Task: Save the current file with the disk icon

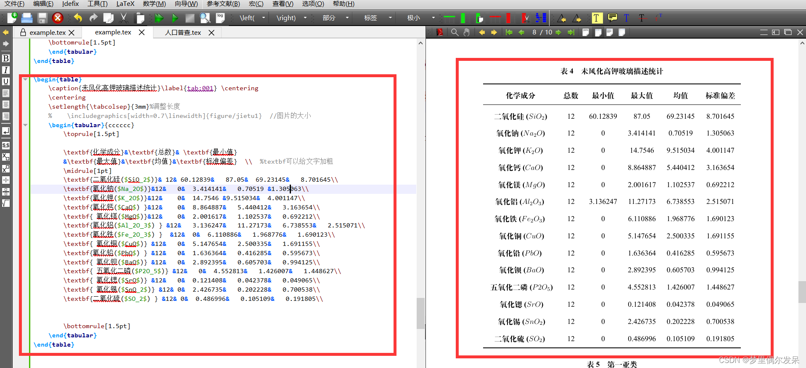Action: [42, 18]
